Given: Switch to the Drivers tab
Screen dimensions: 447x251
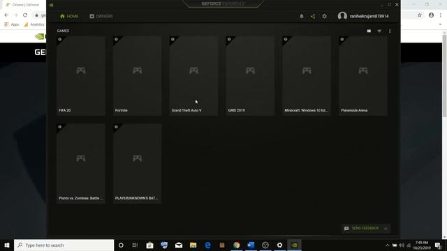Looking at the screenshot, I should point(101,16).
